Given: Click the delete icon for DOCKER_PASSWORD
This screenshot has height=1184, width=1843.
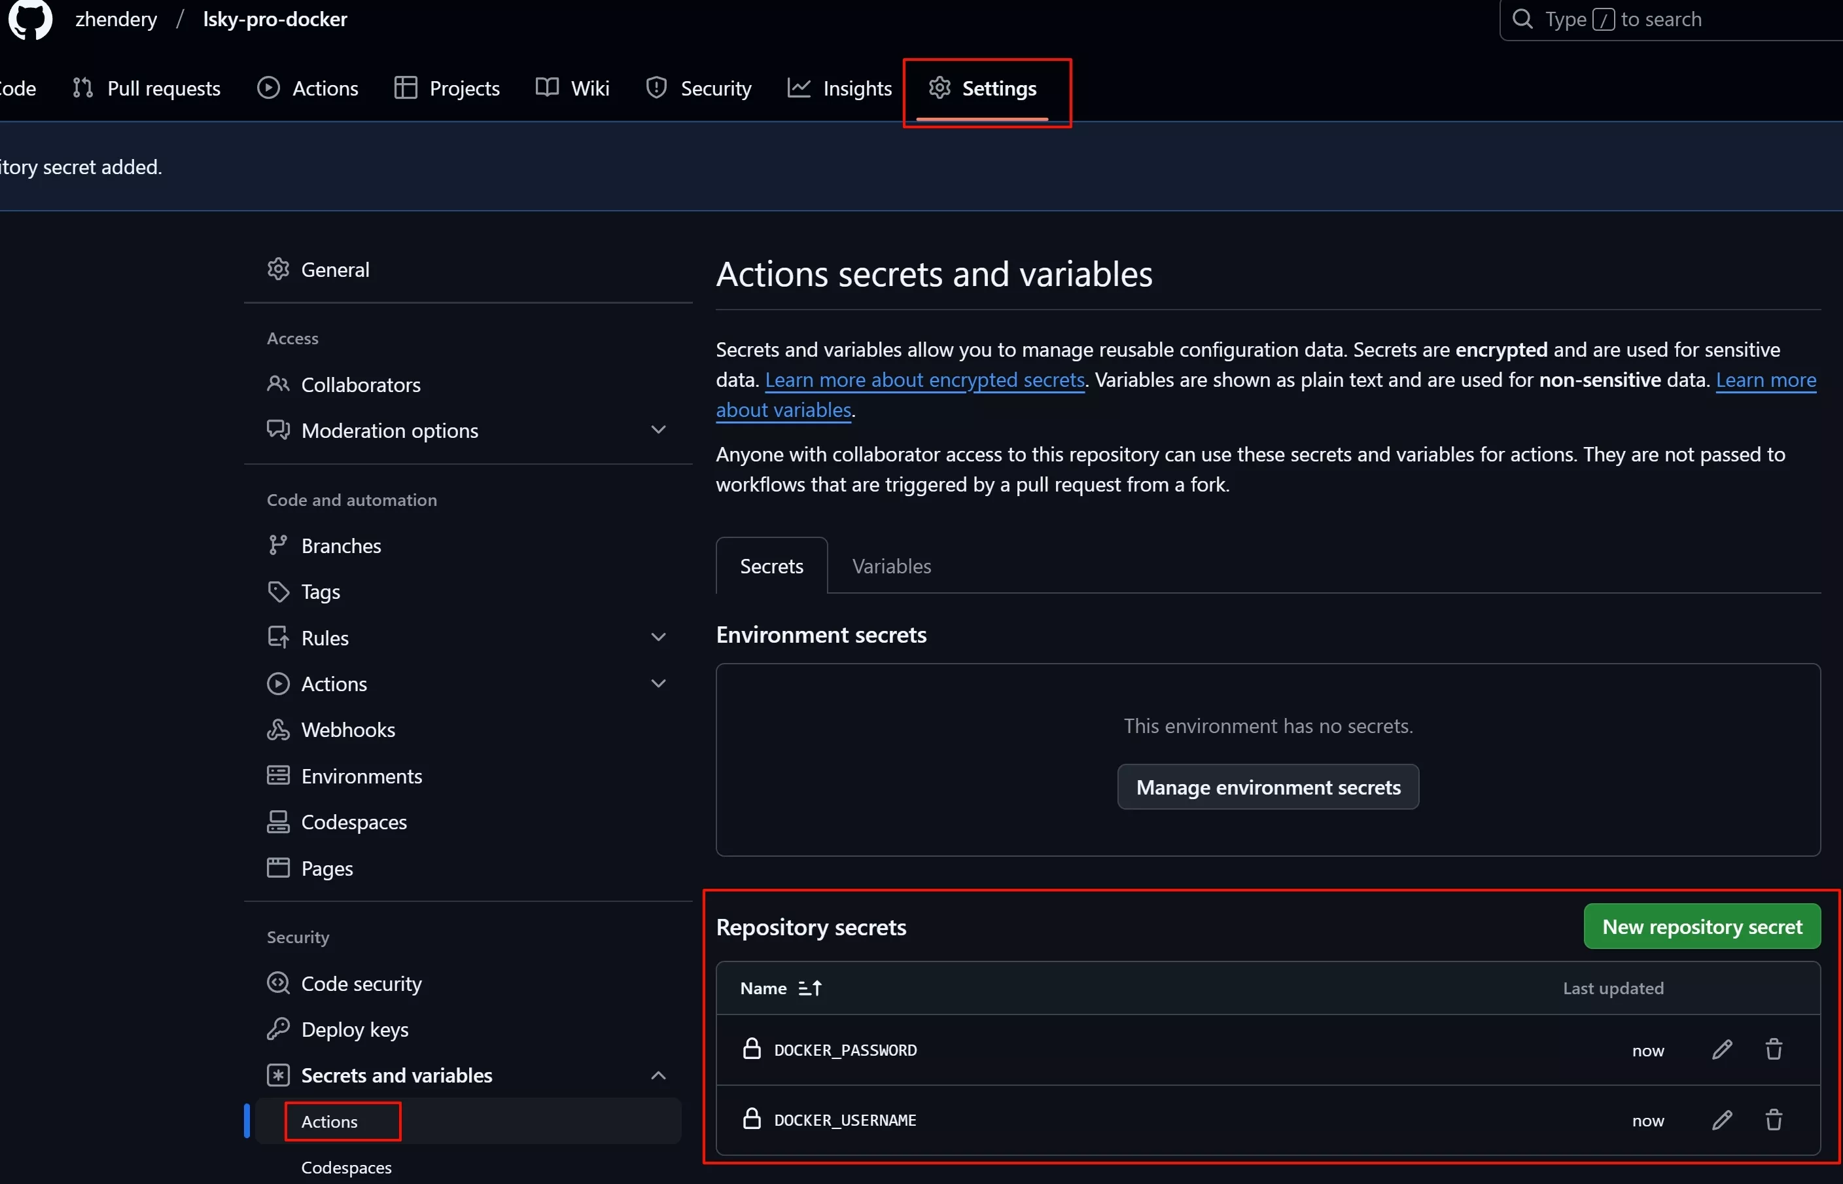Looking at the screenshot, I should click(x=1774, y=1050).
